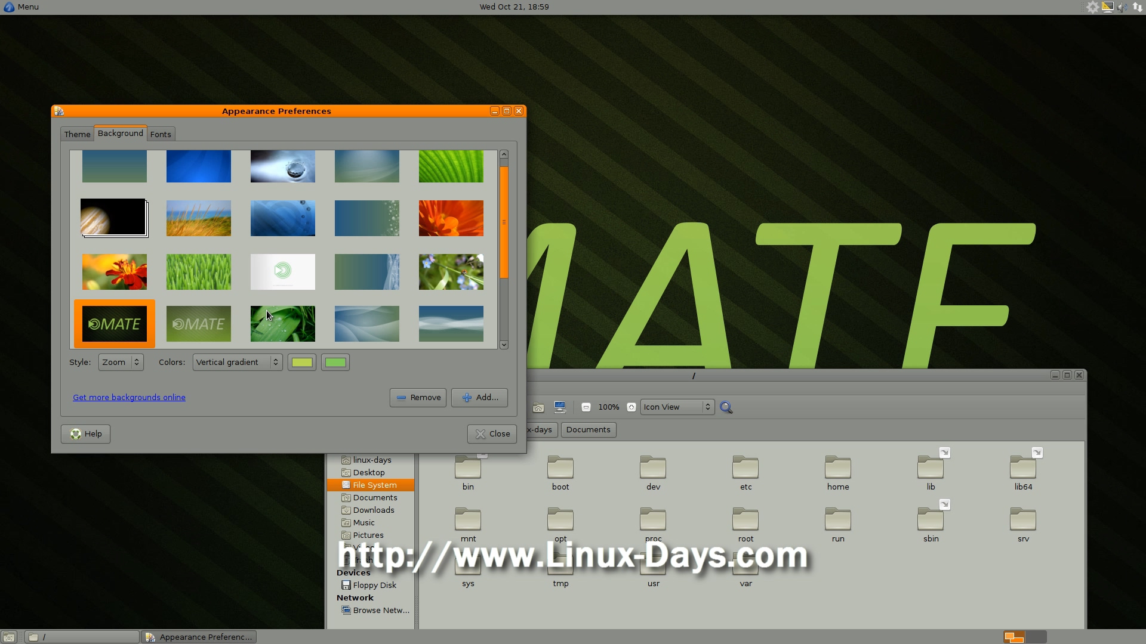Viewport: 1146px width, 644px height.
Task: Click the wallpaper scrollbar down arrow
Action: pos(504,345)
